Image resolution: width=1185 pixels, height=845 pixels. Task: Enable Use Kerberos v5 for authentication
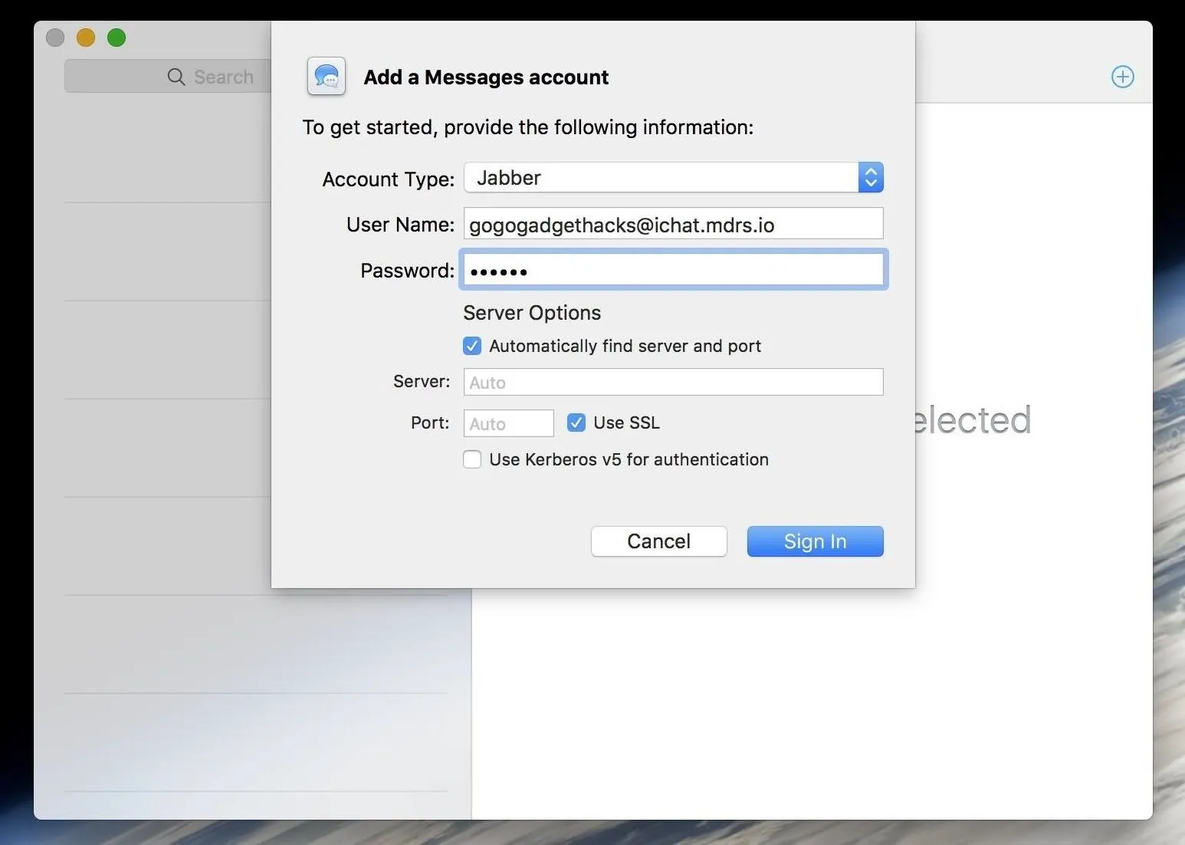click(x=472, y=459)
